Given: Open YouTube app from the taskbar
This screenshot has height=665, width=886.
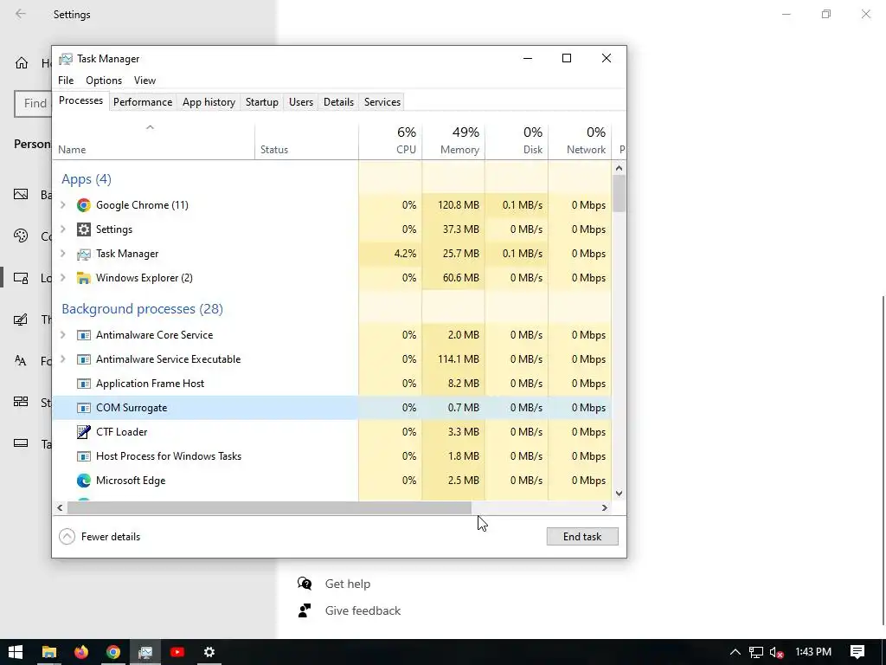Looking at the screenshot, I should (177, 652).
